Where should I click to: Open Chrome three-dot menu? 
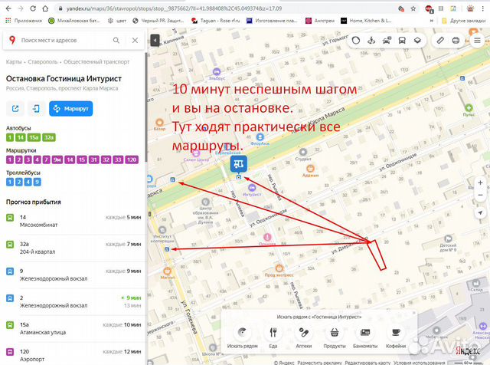(x=482, y=8)
